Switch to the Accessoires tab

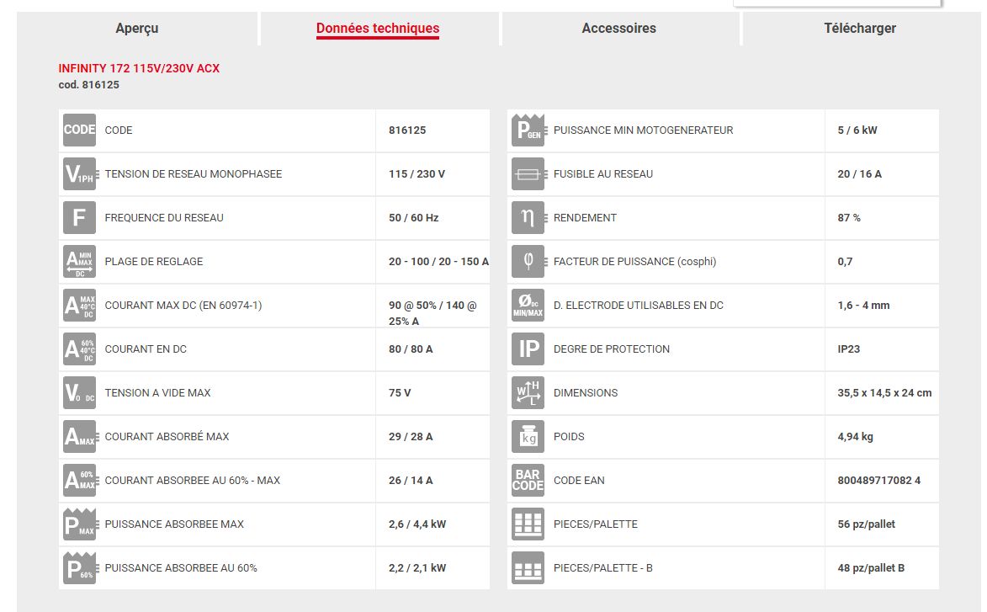(x=618, y=29)
